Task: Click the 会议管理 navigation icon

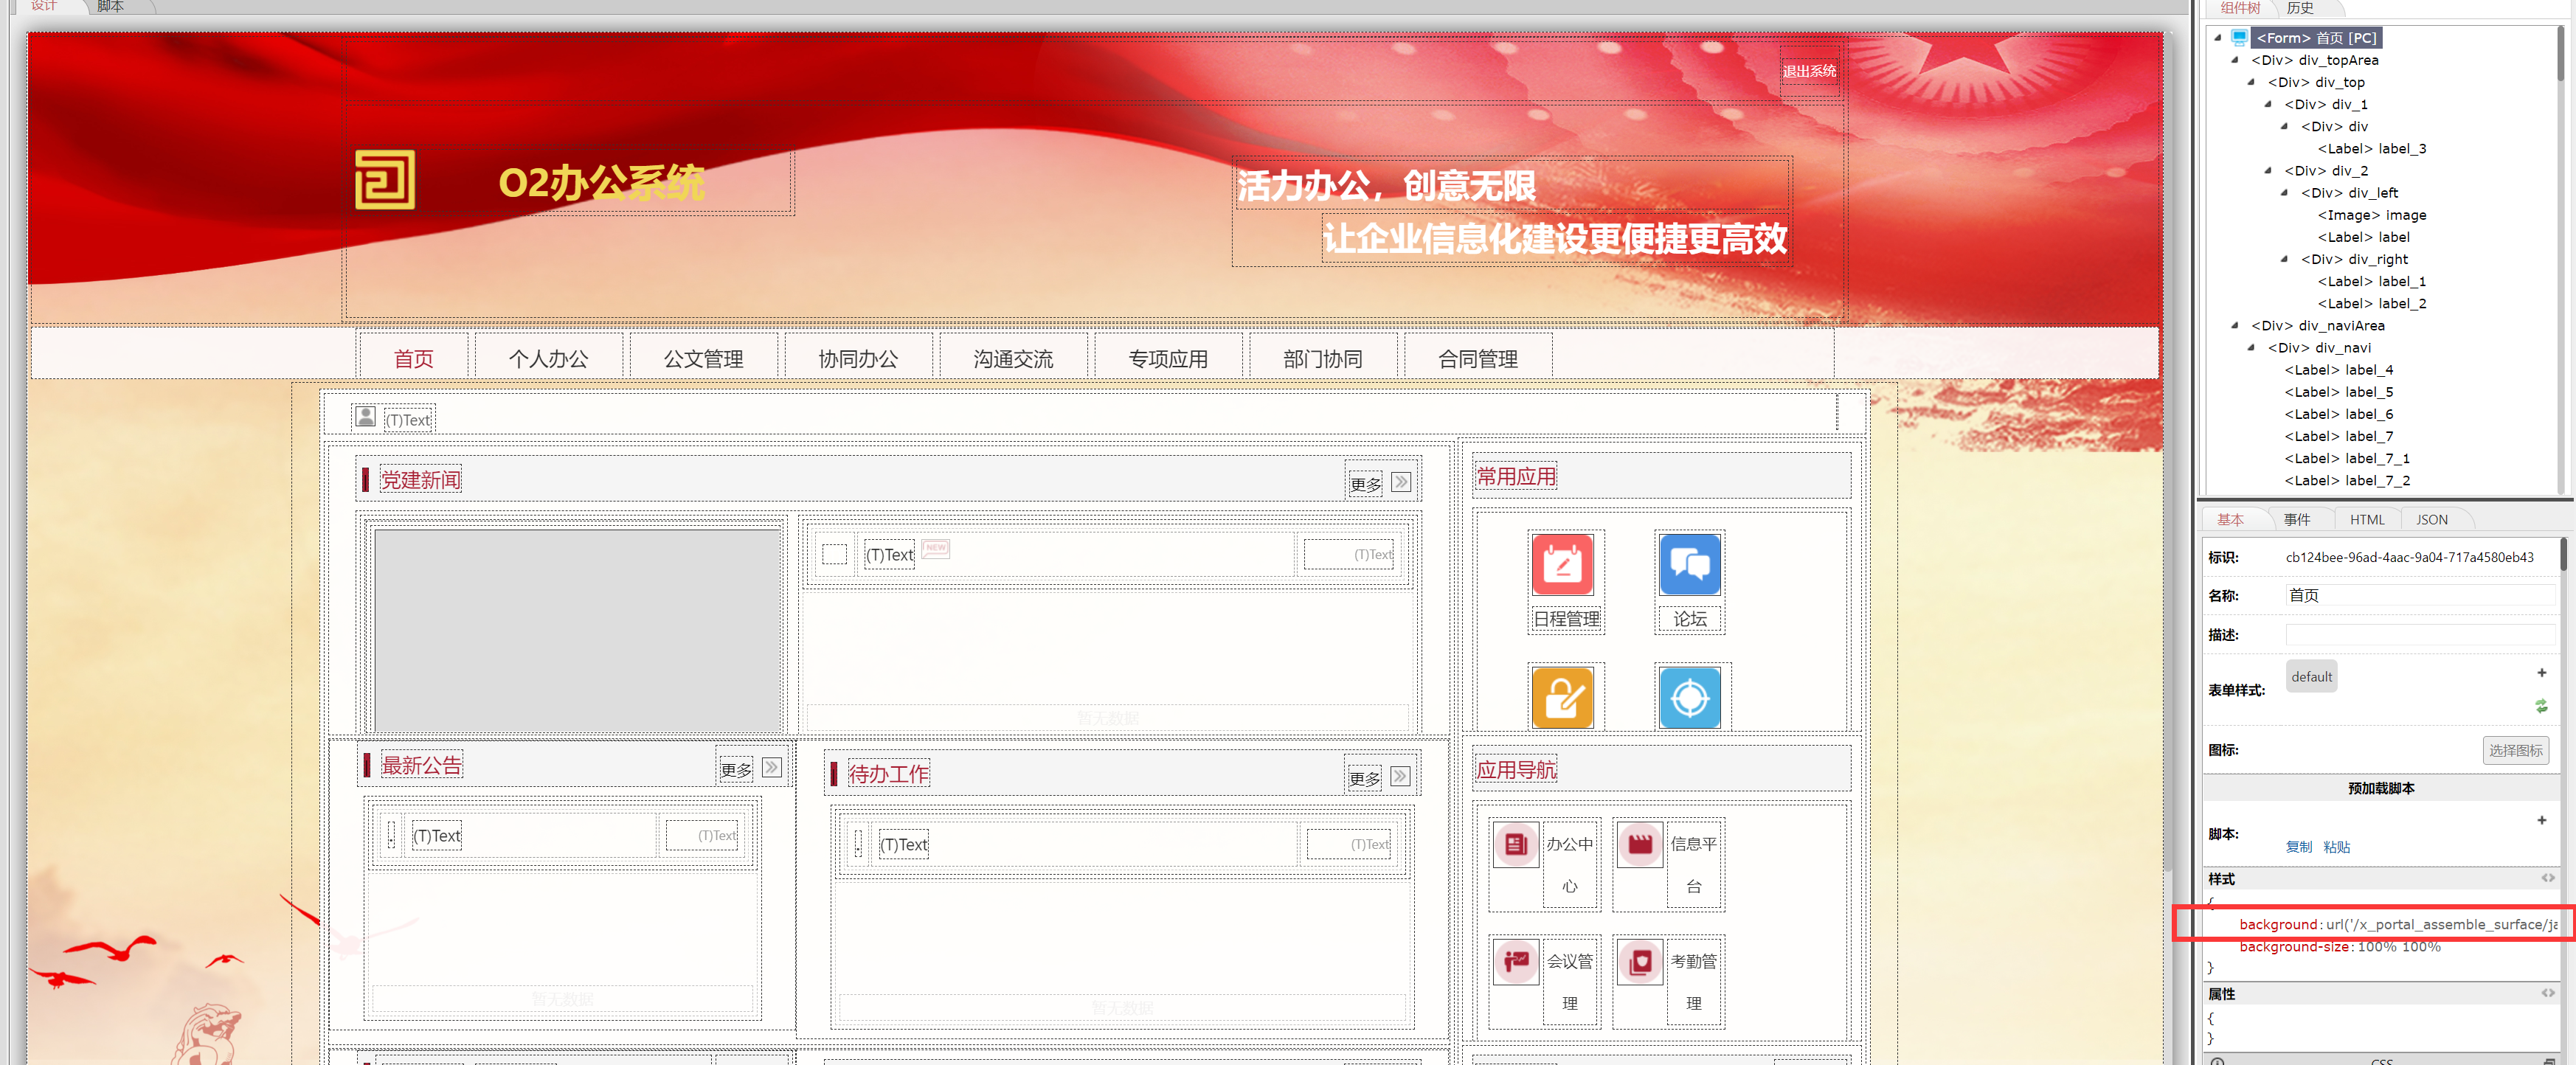Action: [x=1515, y=961]
